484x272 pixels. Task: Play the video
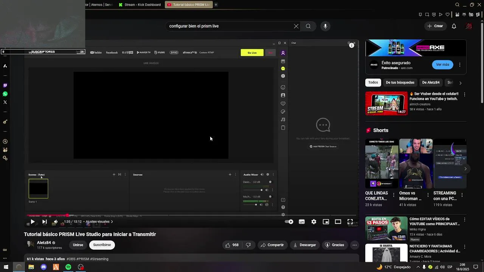point(33,222)
